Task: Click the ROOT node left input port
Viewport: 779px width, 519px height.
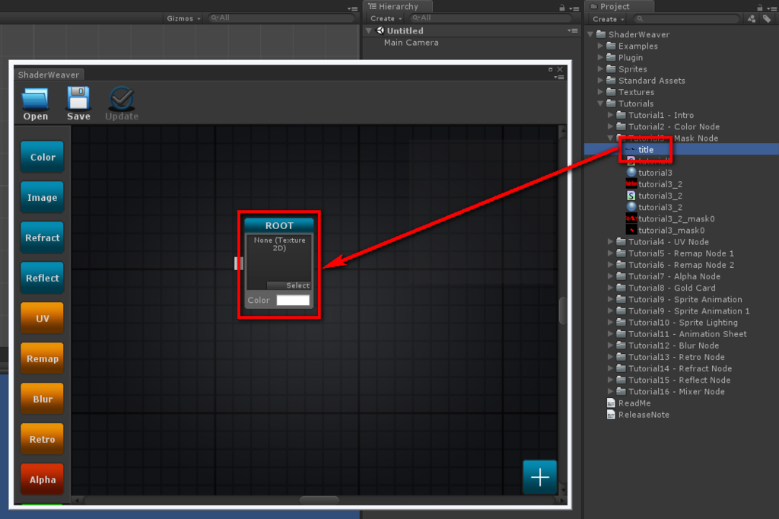Action: point(238,263)
